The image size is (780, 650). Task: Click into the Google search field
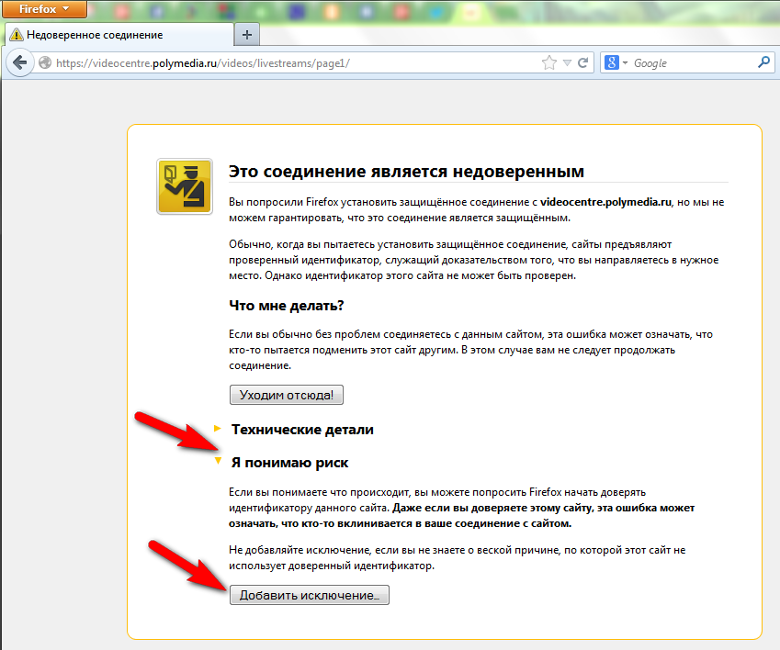[x=689, y=63]
